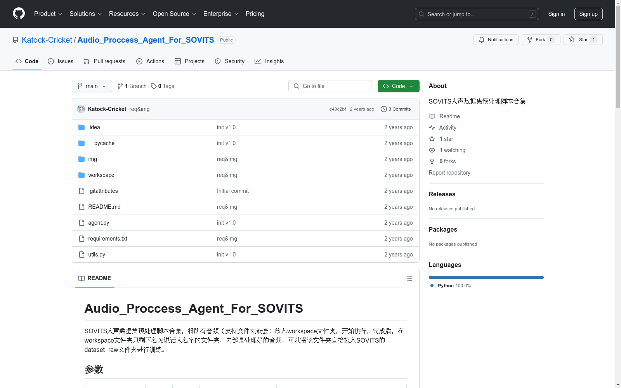The image size is (621, 388).
Task: Expand the Resources menu
Action: pos(127,14)
